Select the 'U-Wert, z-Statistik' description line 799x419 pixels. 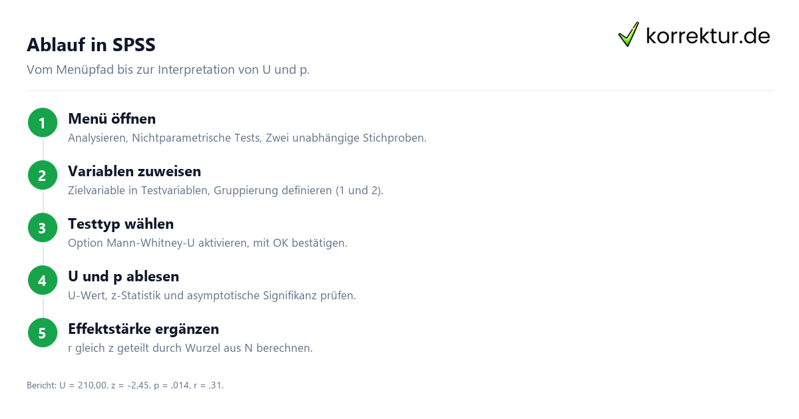(x=212, y=296)
